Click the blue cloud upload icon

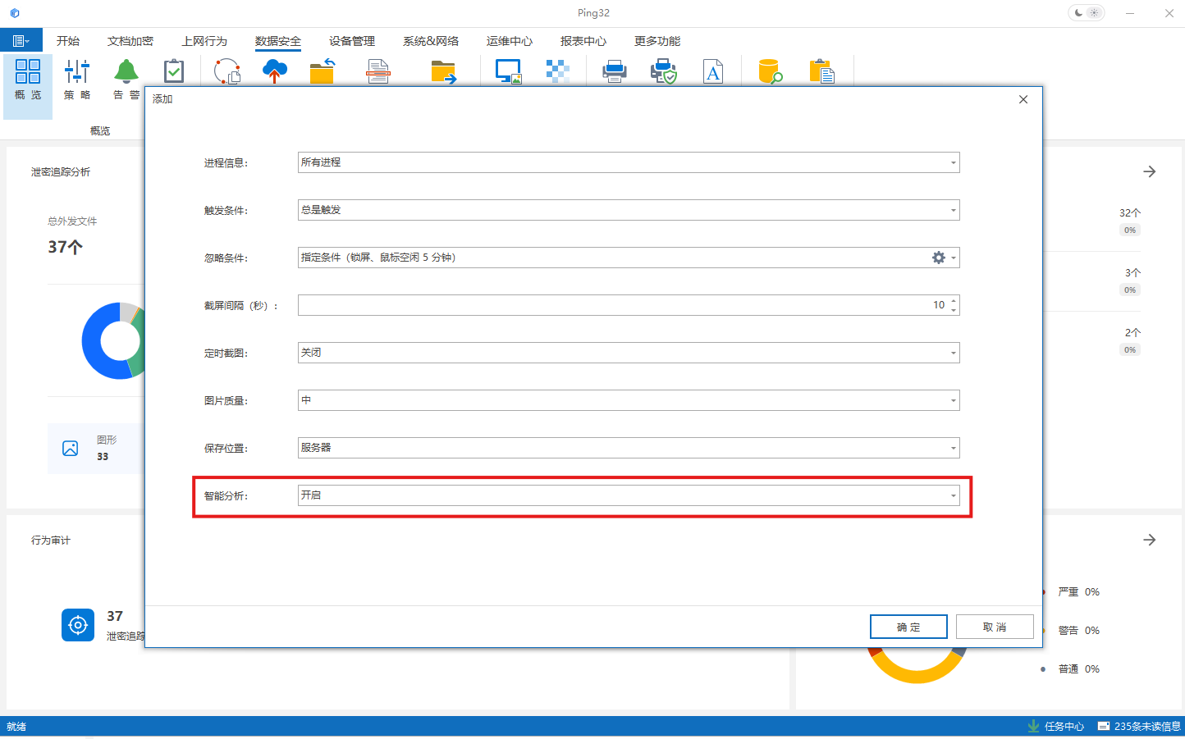275,71
